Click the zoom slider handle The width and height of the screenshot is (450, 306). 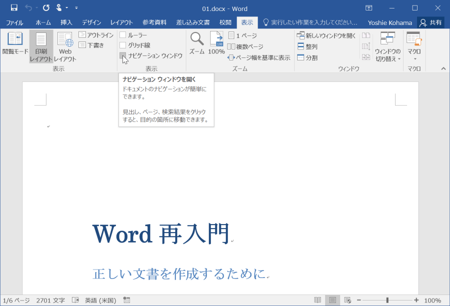click(387, 300)
